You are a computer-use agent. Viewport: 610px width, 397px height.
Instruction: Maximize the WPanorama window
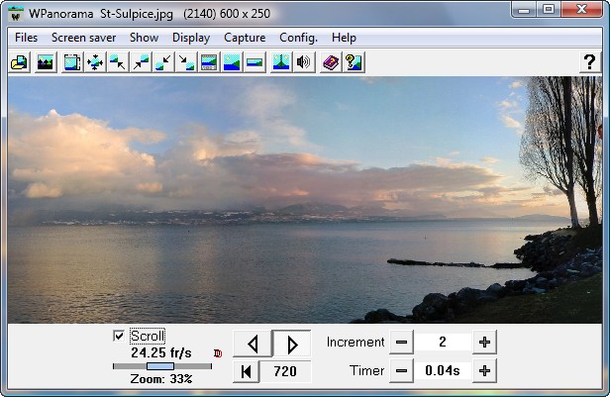click(549, 10)
